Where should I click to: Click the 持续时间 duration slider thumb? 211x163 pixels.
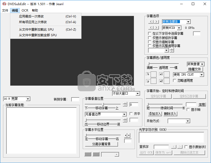pos(148,104)
